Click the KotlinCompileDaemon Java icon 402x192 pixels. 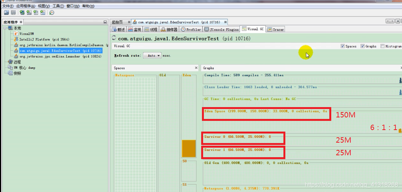(16, 45)
